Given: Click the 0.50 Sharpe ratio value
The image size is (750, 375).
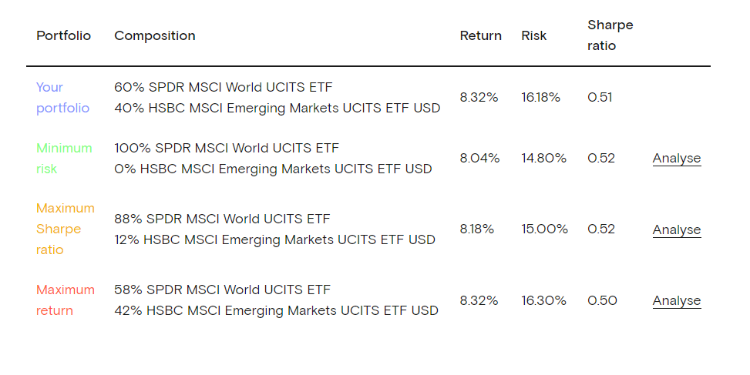Looking at the screenshot, I should [602, 301].
